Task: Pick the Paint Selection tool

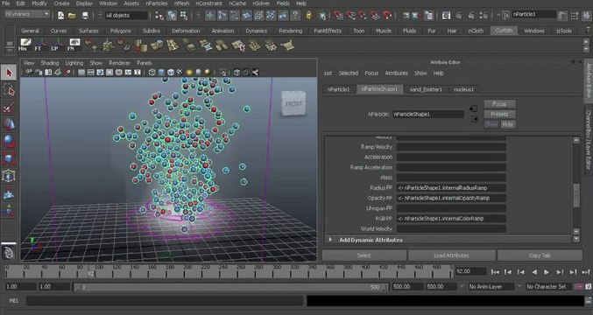Action: (9, 108)
